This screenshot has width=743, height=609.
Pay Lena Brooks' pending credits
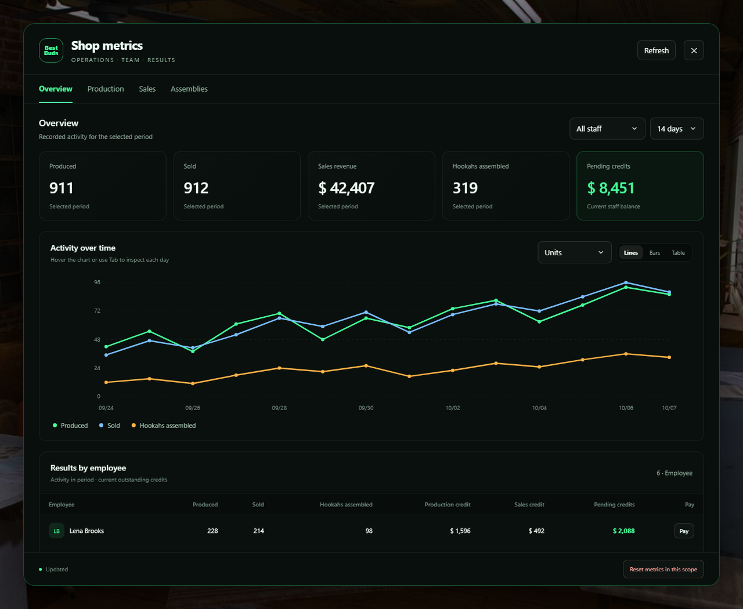click(x=684, y=531)
